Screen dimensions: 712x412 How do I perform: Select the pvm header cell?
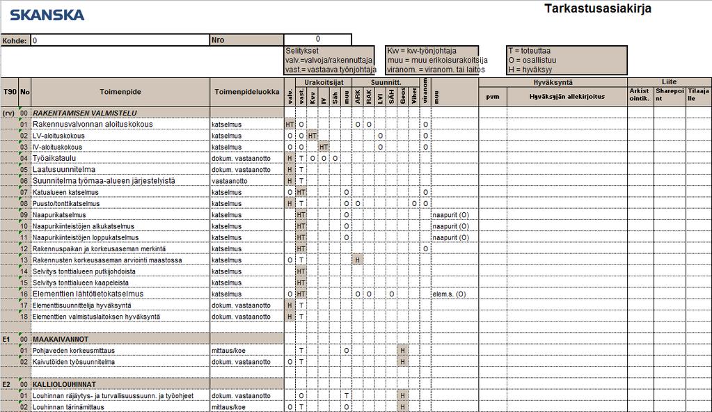point(493,96)
